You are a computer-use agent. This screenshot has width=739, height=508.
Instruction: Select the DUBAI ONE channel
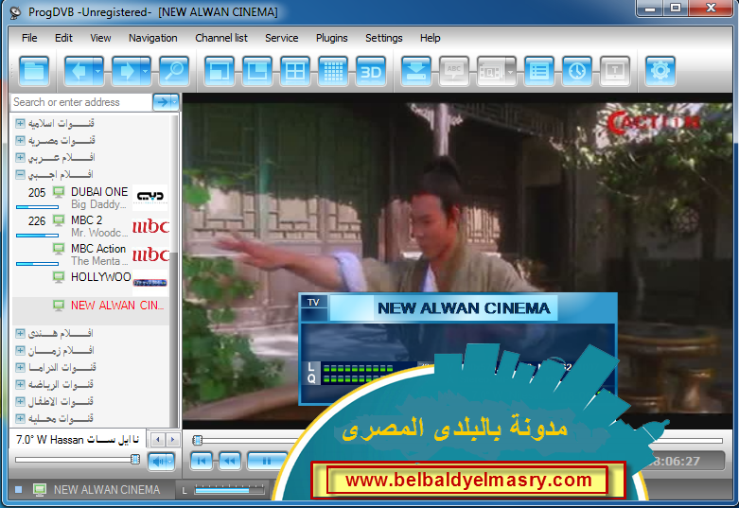tap(91, 198)
